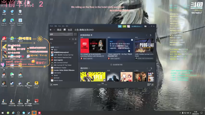This screenshot has width=205, height=115.
Task: Open the taskbar clock and date
Action: (x=196, y=113)
